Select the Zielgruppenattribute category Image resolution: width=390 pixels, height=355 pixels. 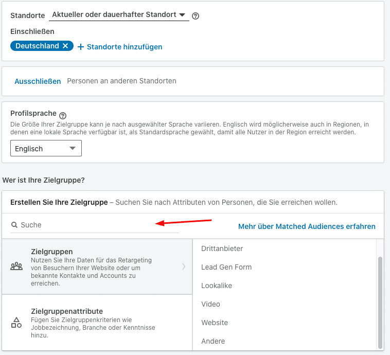coord(97,323)
